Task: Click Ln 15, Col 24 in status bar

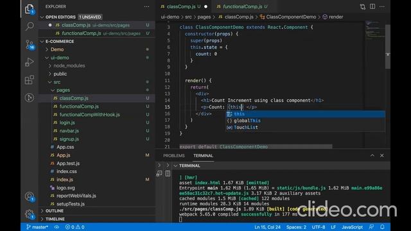Action: point(267,227)
